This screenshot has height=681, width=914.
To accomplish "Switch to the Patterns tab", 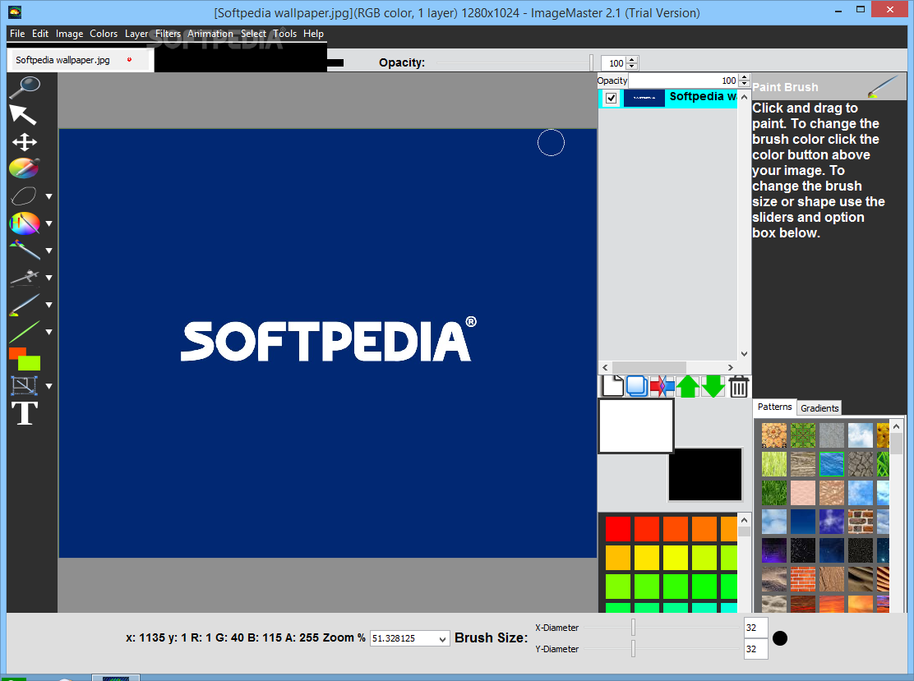I will pos(774,407).
